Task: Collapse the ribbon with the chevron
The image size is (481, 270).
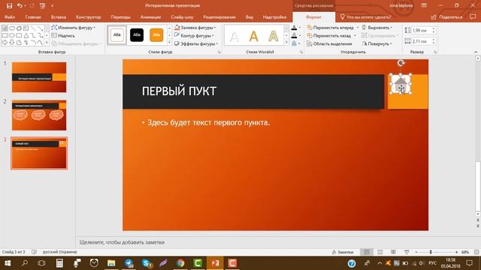Action: click(476, 52)
